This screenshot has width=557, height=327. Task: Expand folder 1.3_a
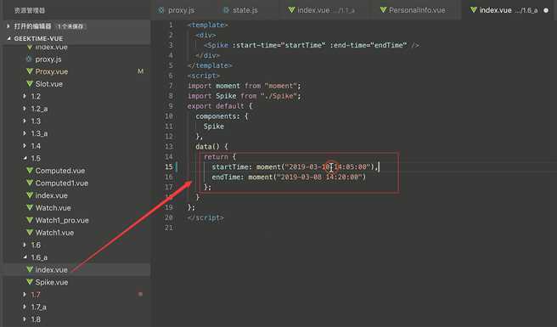click(25, 133)
